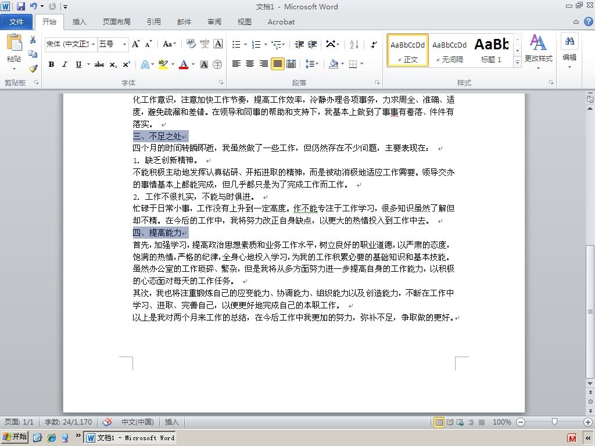Click the Increase Indent icon

pyautogui.click(x=312, y=44)
